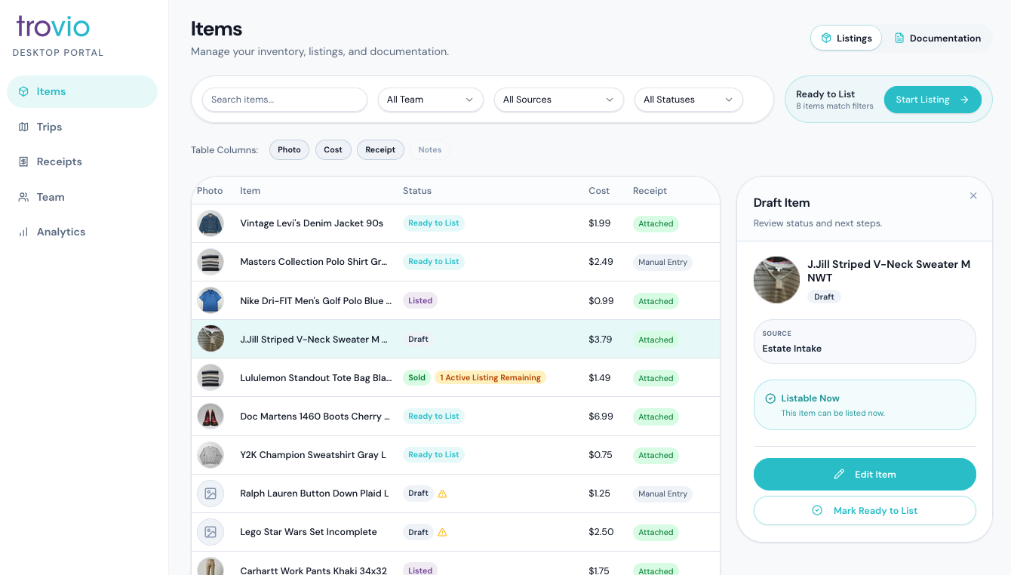Click warning icon on Lego Star Wars row

(443, 532)
